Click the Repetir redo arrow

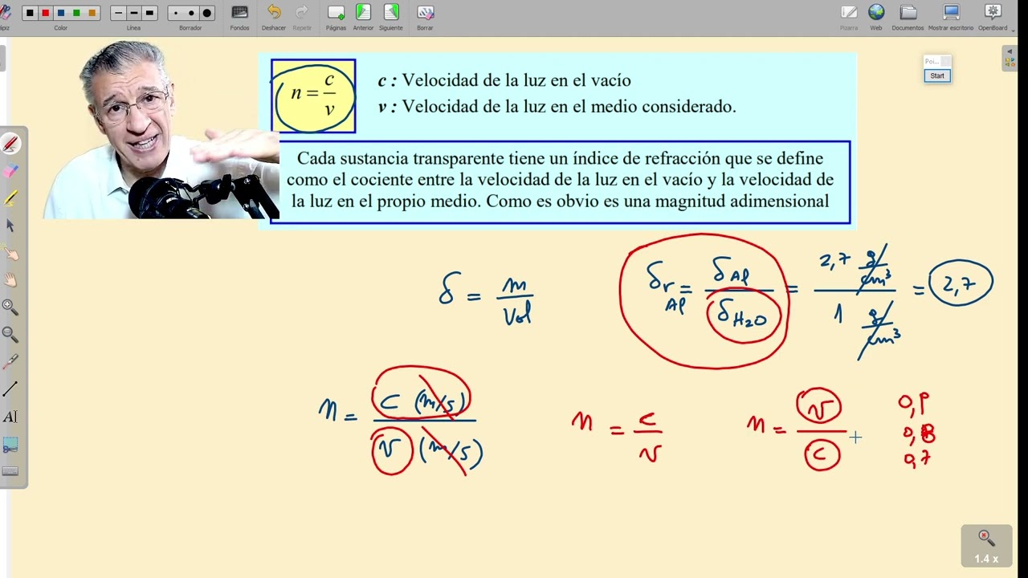click(x=302, y=17)
